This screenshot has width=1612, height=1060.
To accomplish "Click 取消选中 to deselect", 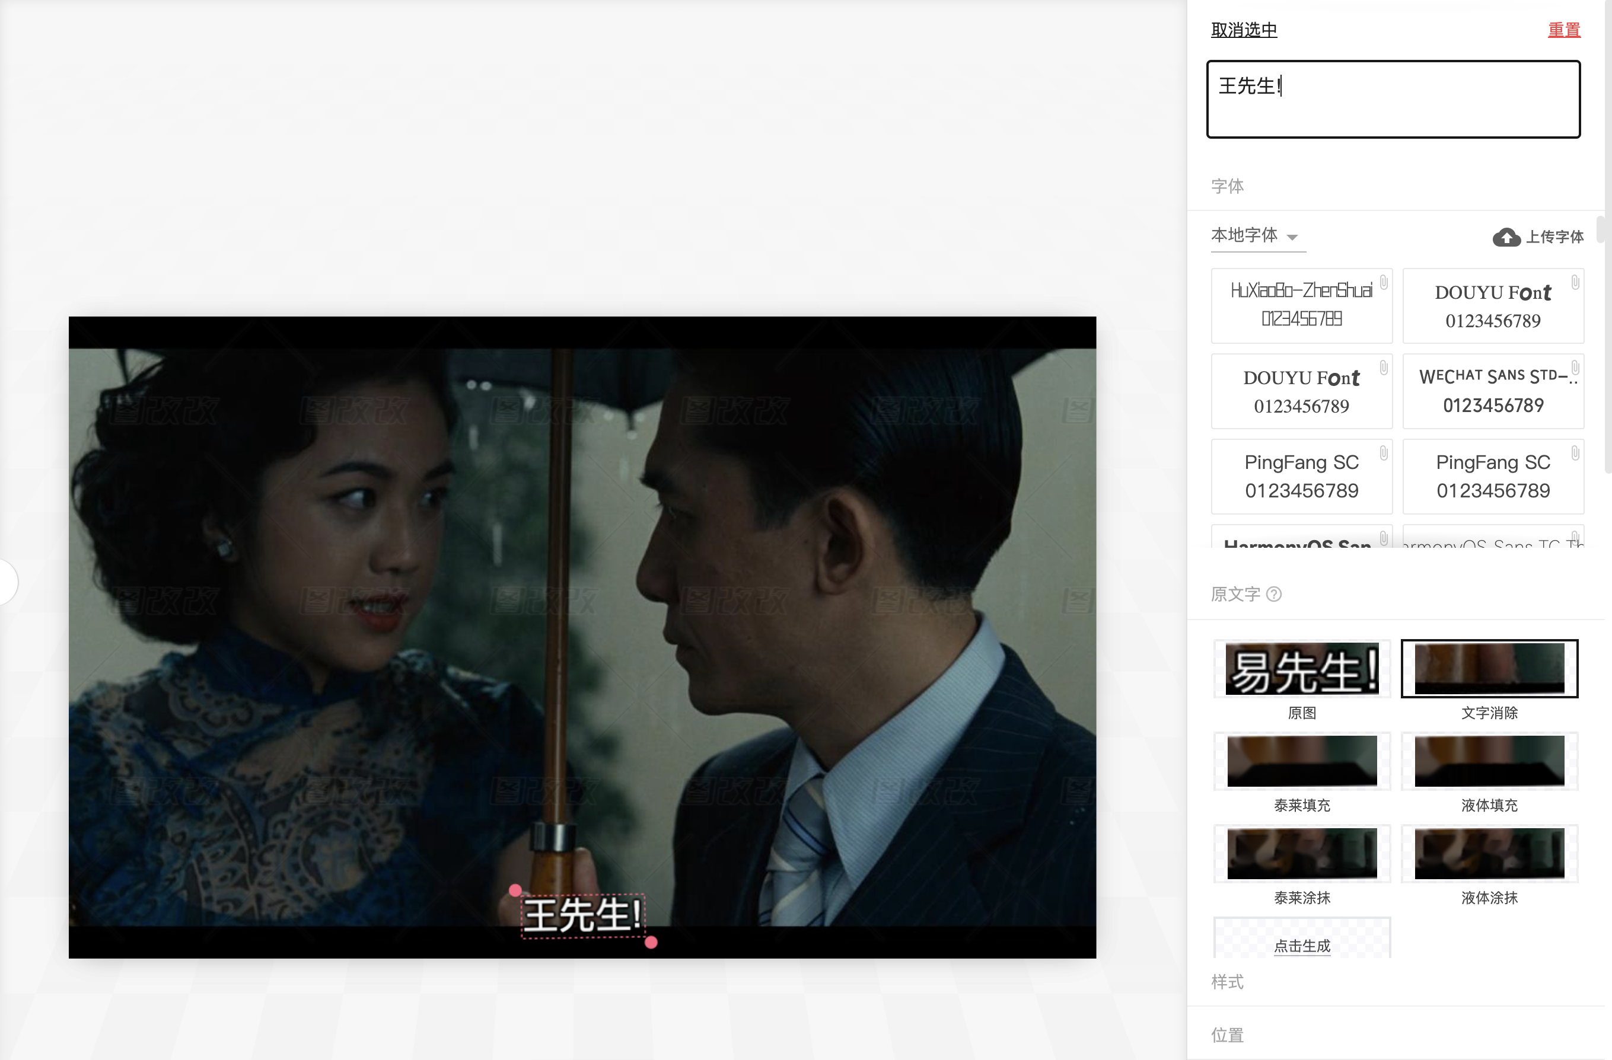I will click(1243, 29).
